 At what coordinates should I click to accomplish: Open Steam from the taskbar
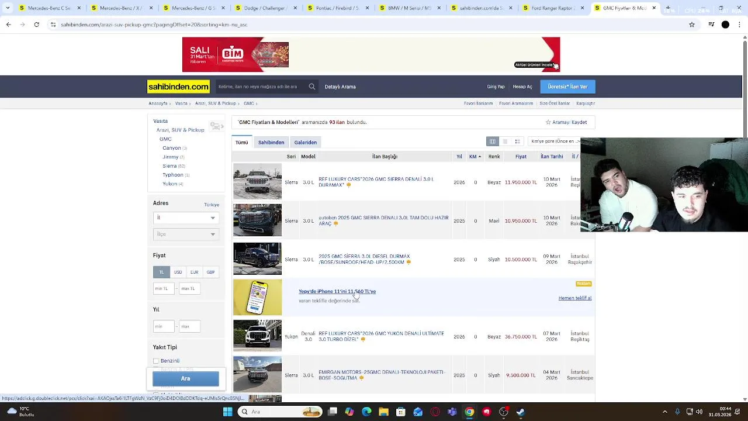[x=521, y=412]
